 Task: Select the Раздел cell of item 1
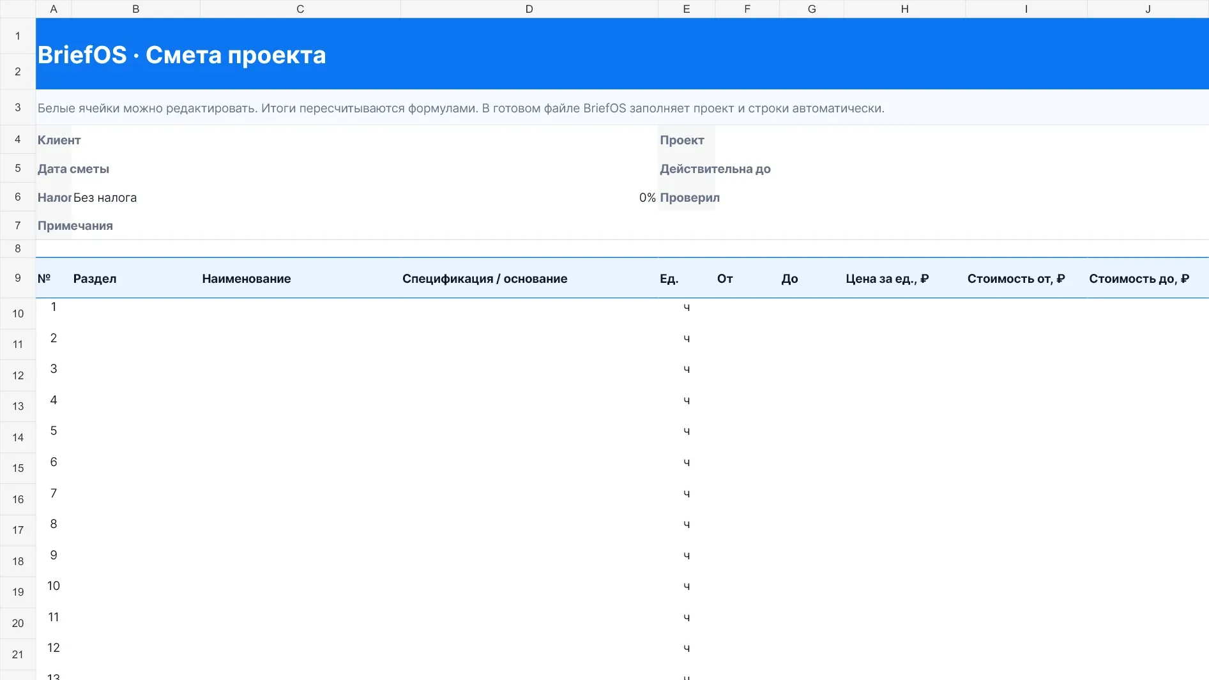136,314
